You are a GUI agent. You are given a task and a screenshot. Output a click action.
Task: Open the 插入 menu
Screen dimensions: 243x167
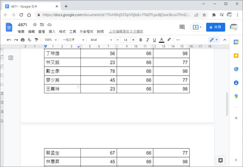coord(52,31)
